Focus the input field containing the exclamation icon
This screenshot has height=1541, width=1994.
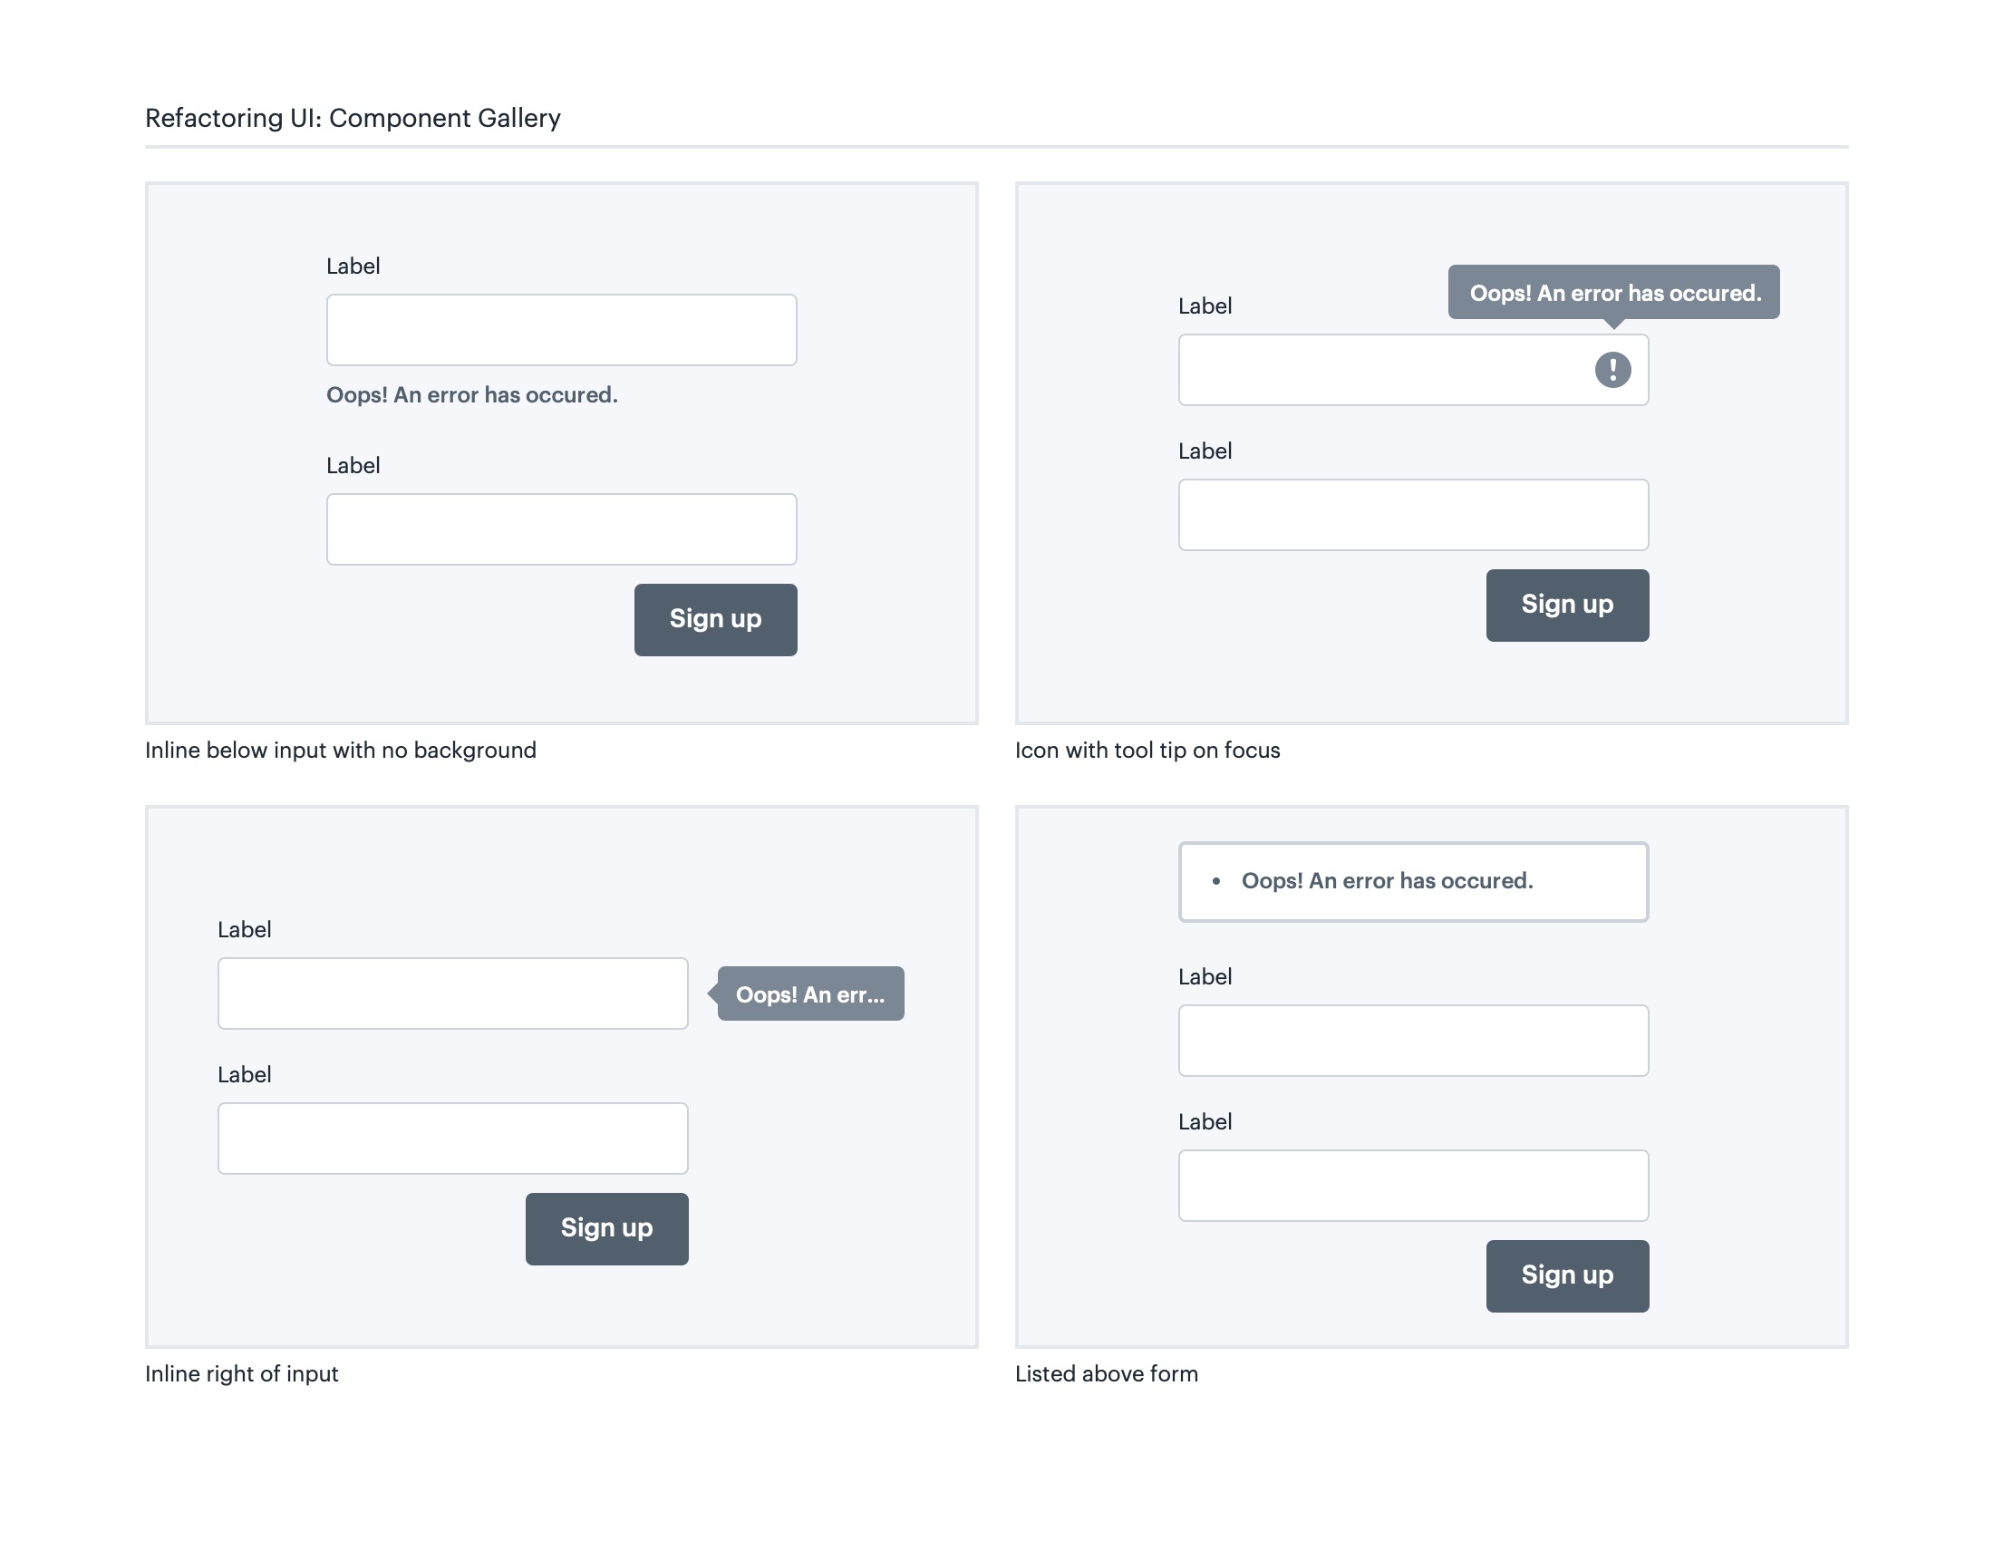pyautogui.click(x=1379, y=370)
